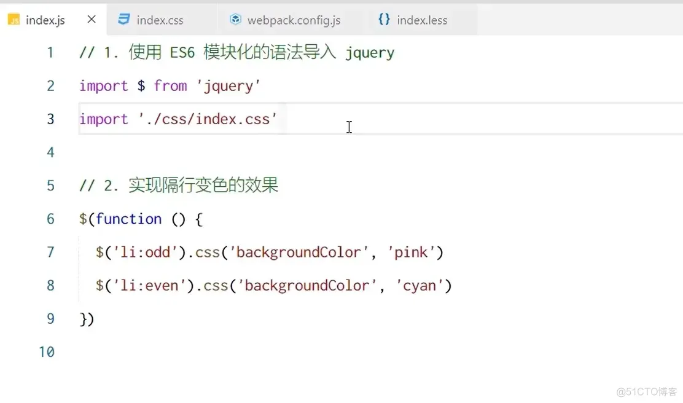Click line number 6 in the gutter
This screenshot has height=403, width=683.
50,219
